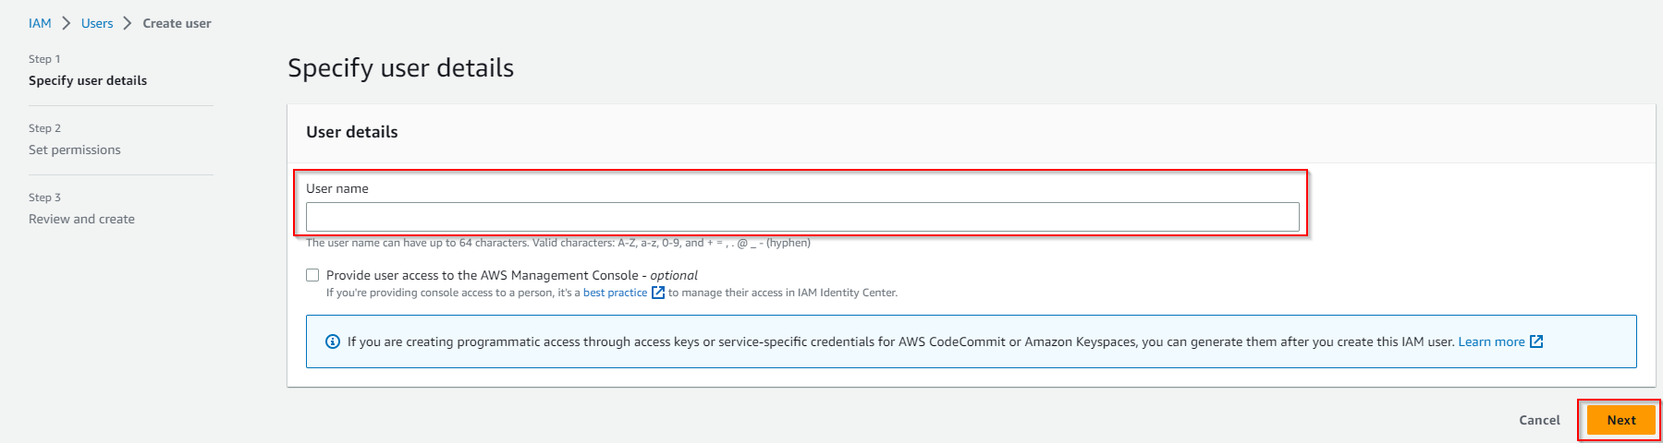Open Step 3 Review and create

point(81,219)
